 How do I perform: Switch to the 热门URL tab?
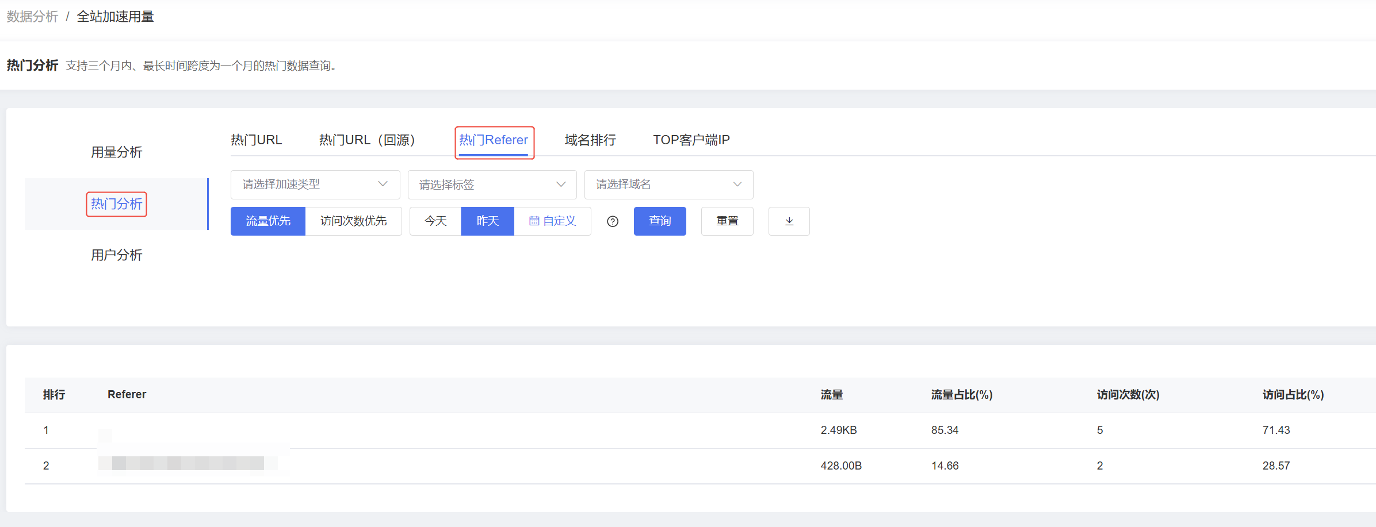point(256,140)
